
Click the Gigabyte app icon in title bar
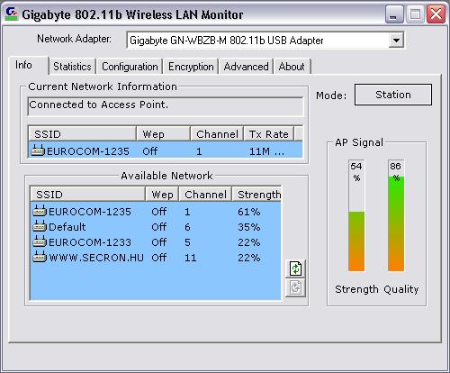[12, 14]
